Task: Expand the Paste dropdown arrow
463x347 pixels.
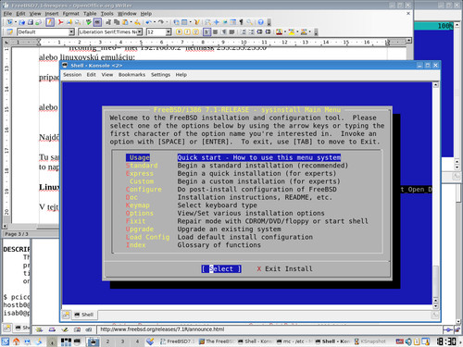Action: [x=131, y=22]
